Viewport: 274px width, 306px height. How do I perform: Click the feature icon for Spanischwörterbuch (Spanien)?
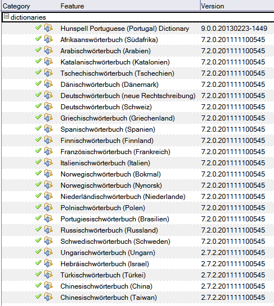click(48, 129)
